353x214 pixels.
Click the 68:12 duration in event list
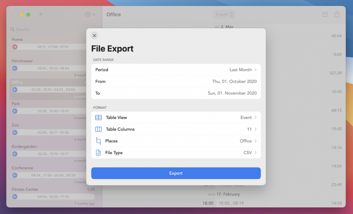[336, 110]
